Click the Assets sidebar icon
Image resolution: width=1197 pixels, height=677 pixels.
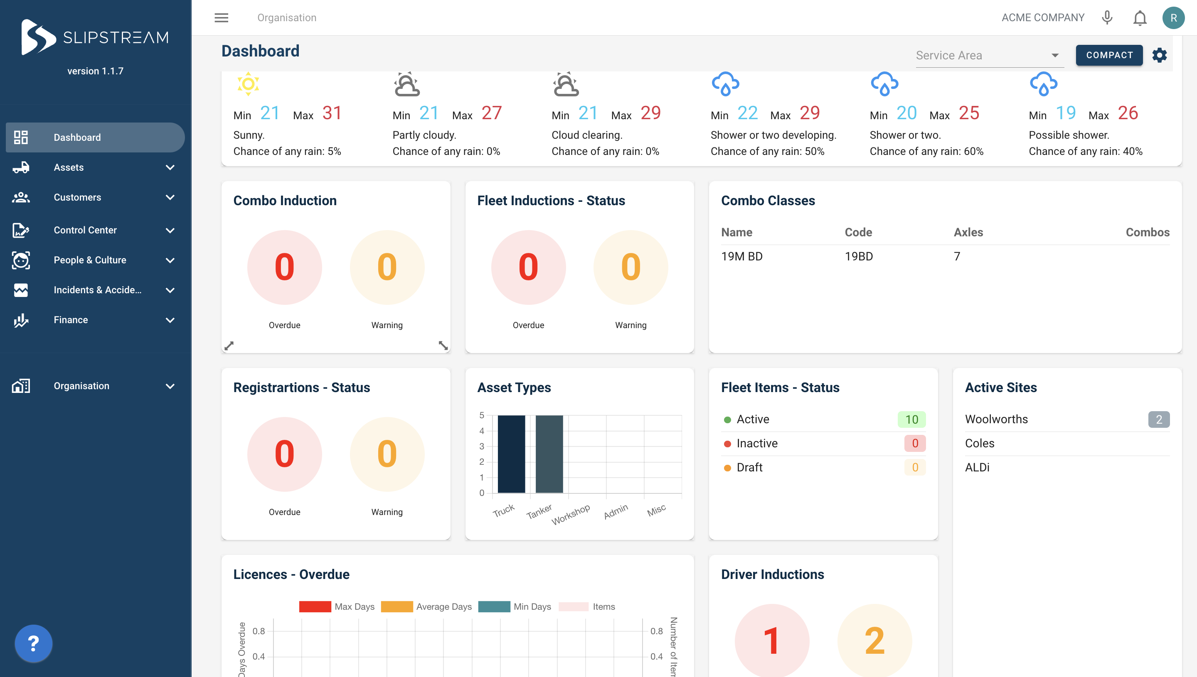(22, 167)
